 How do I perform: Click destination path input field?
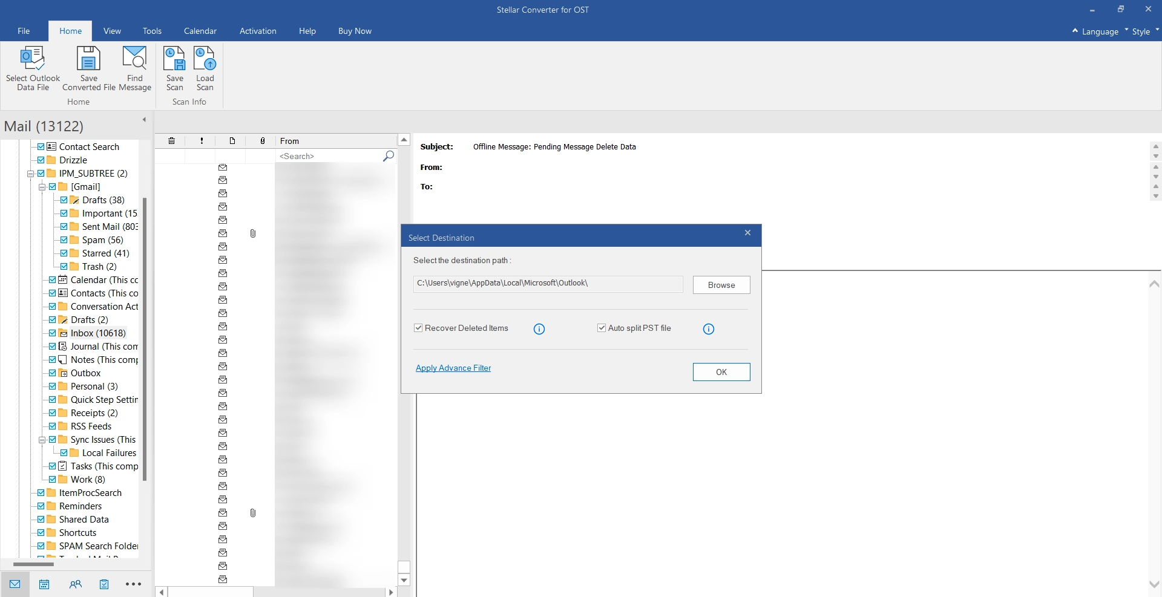click(x=548, y=284)
